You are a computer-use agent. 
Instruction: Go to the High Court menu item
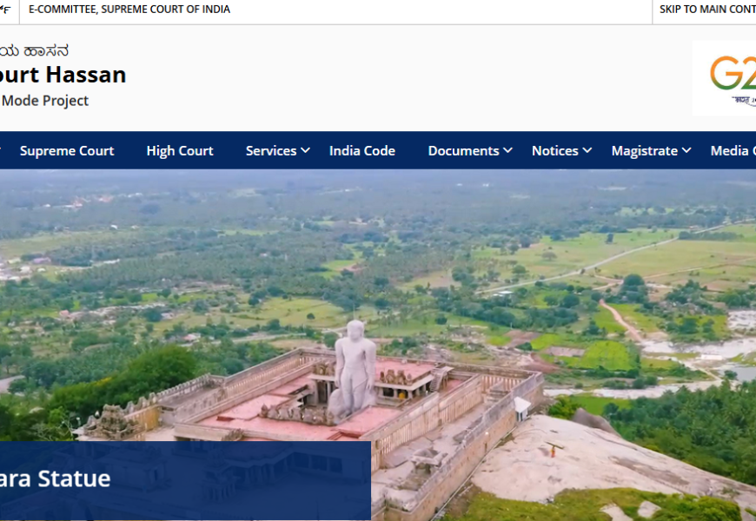pyautogui.click(x=180, y=151)
